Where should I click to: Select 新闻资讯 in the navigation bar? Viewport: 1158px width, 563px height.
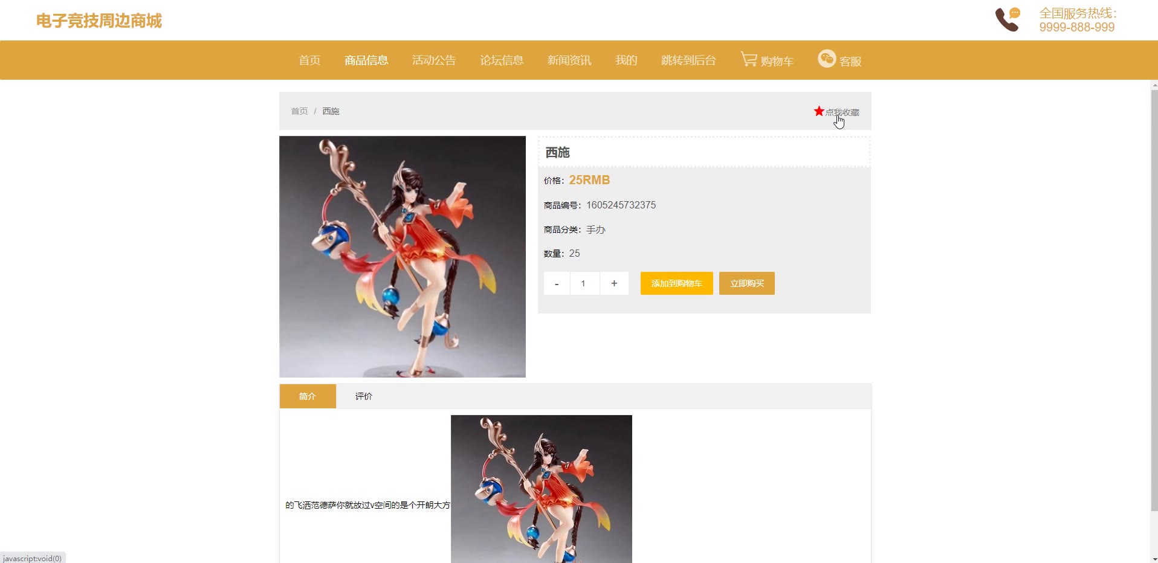point(569,60)
